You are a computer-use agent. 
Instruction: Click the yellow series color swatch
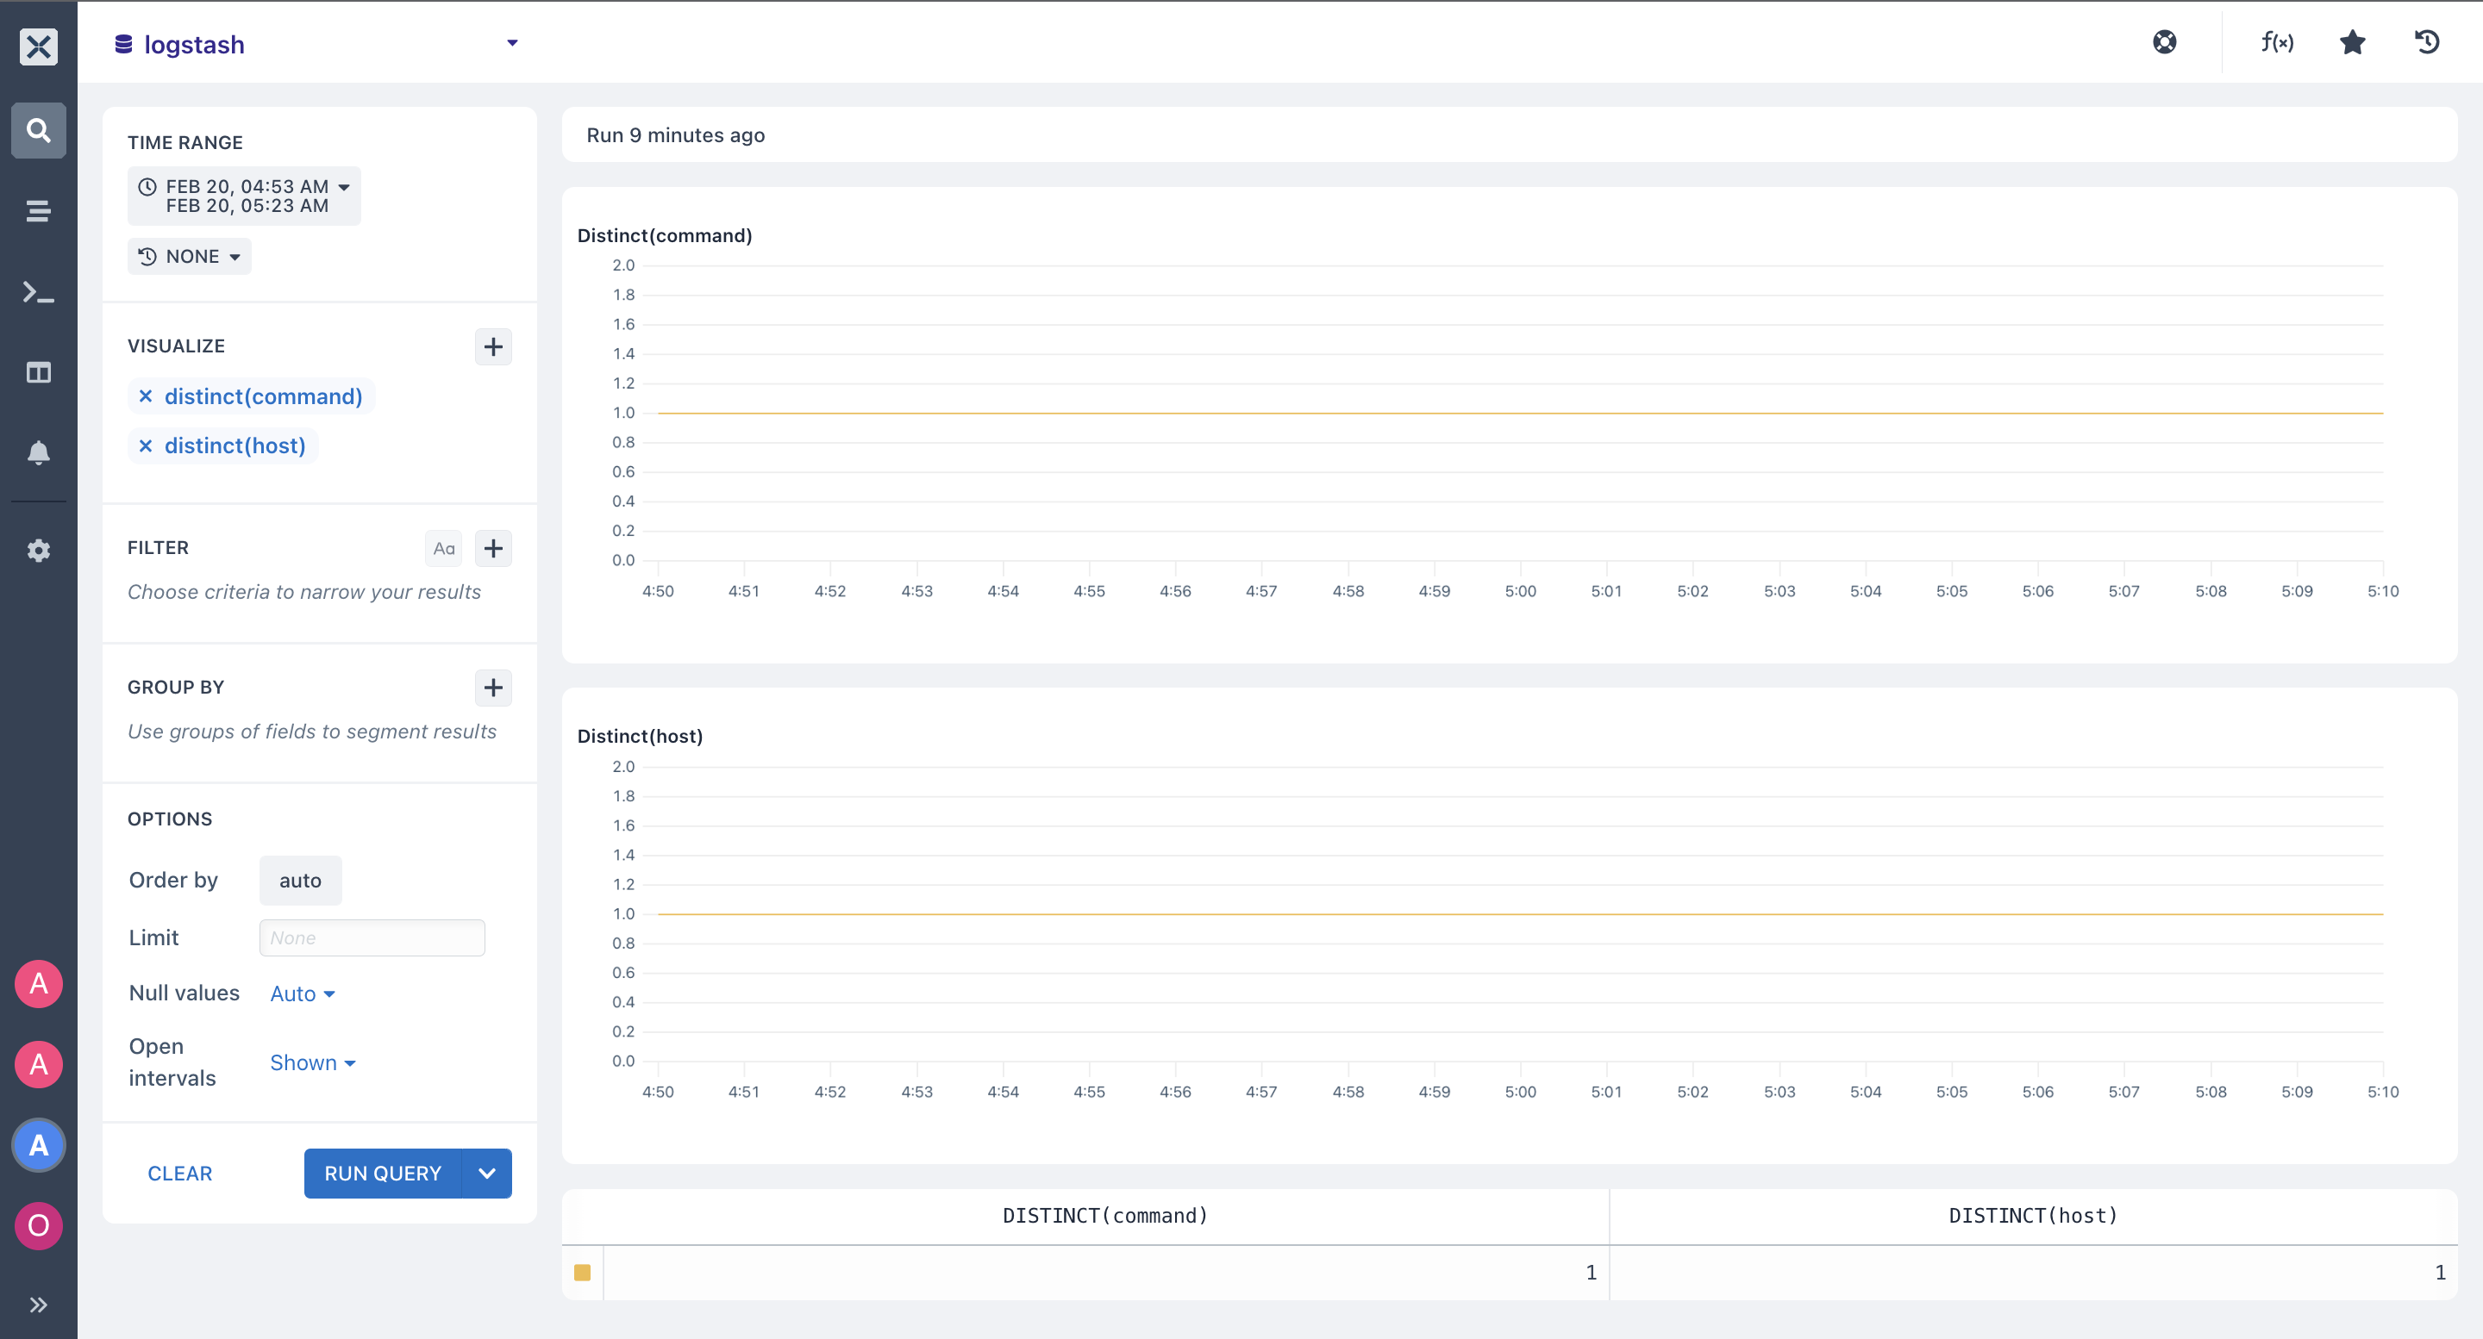click(582, 1273)
